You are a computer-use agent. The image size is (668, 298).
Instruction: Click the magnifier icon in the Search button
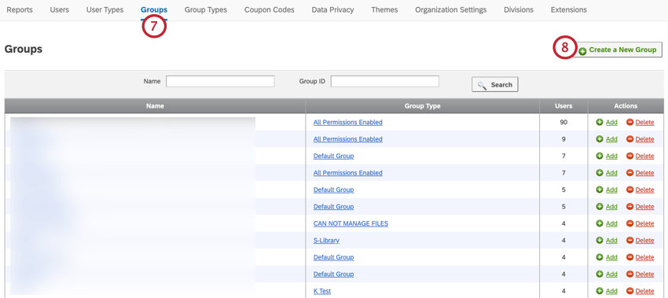(x=482, y=85)
